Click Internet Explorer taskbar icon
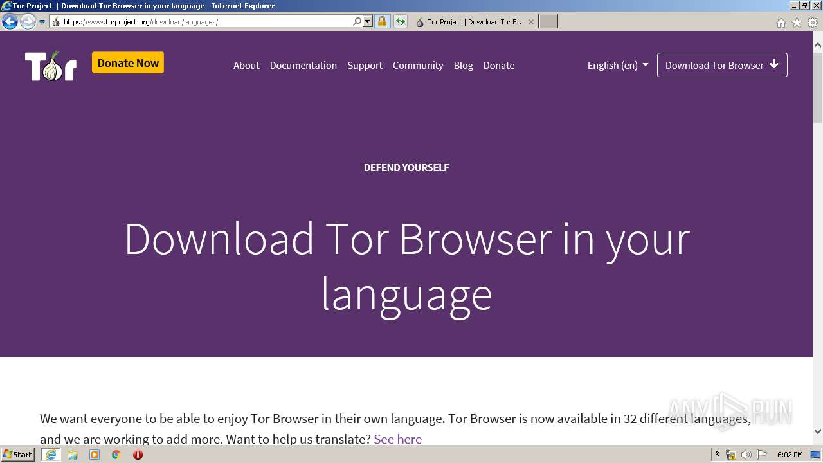Image resolution: width=823 pixels, height=463 pixels. pyautogui.click(x=51, y=455)
